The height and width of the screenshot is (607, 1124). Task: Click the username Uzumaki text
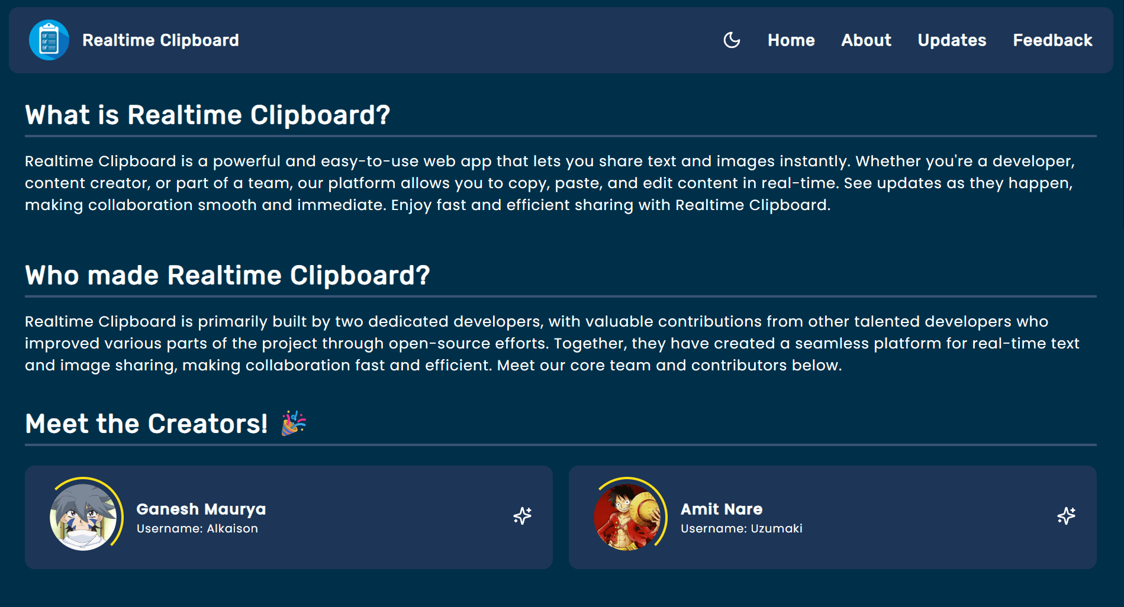pyautogui.click(x=741, y=528)
